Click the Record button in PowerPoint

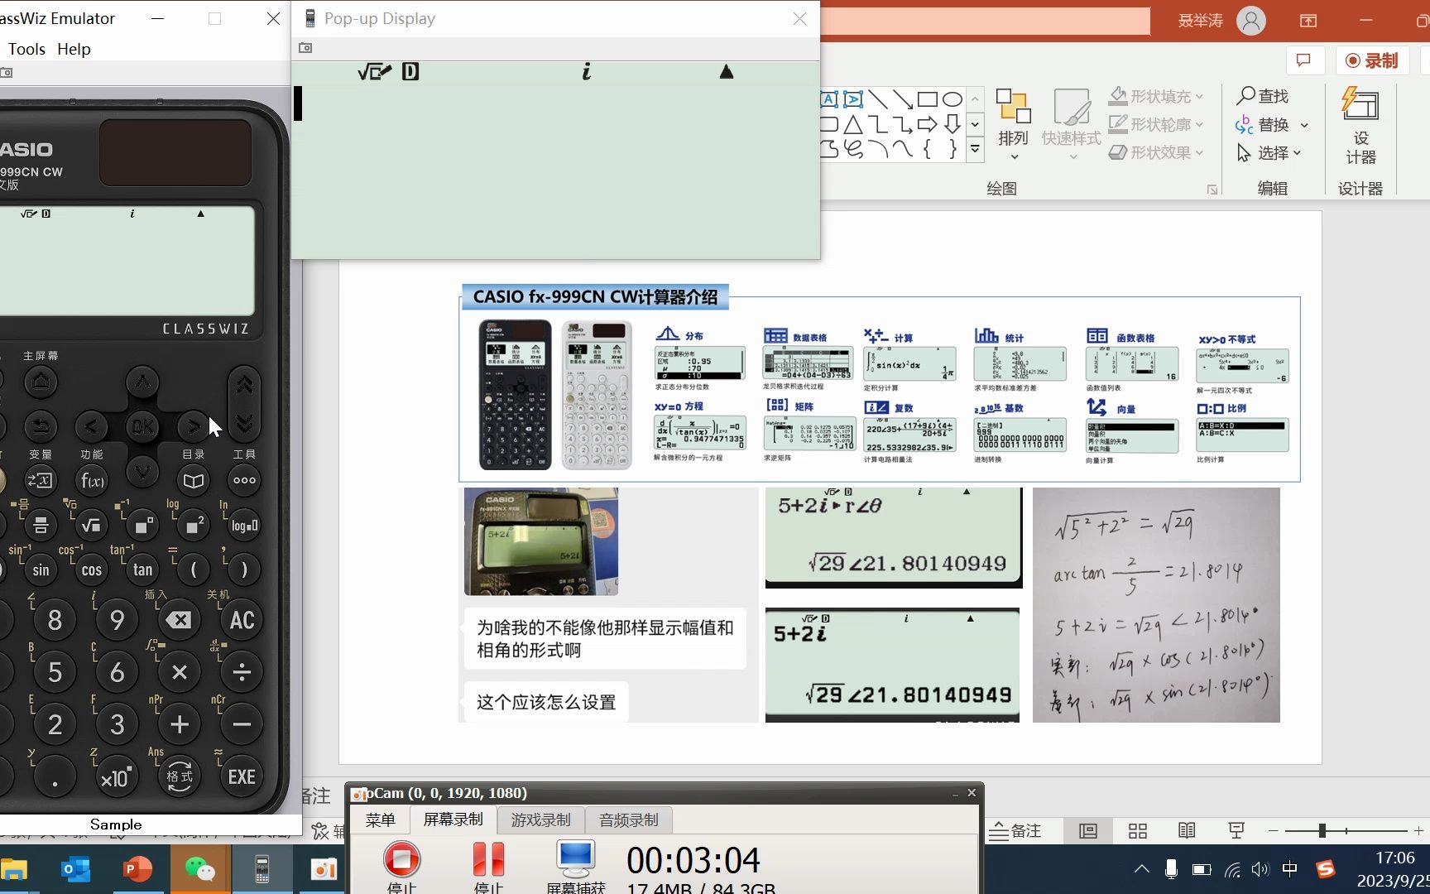tap(1371, 60)
